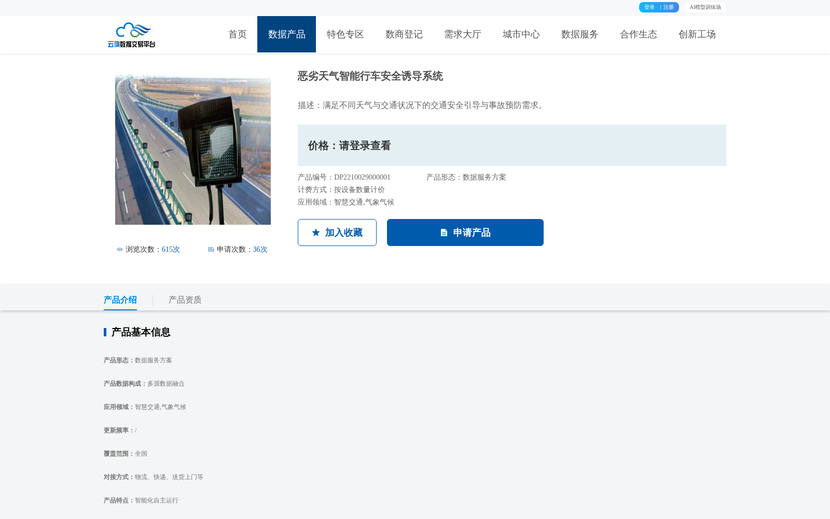The image size is (830, 519).
Task: Open the 首页 menu item
Action: (238, 34)
